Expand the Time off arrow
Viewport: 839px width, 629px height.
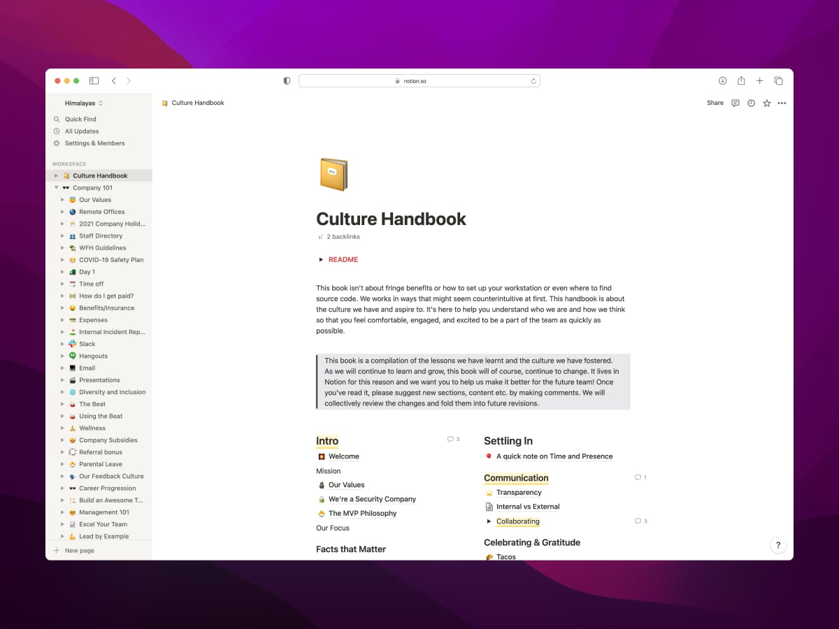coord(62,284)
